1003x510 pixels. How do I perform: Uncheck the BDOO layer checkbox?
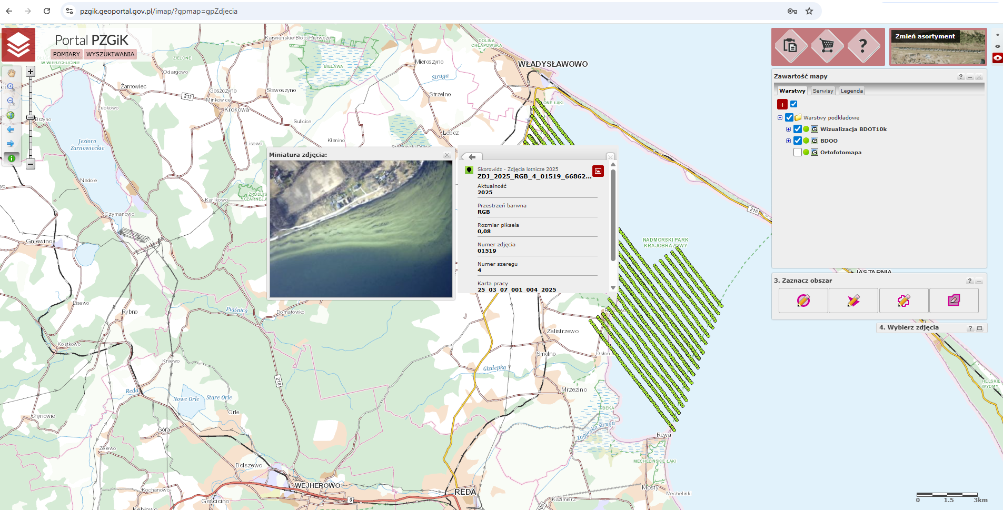[797, 141]
